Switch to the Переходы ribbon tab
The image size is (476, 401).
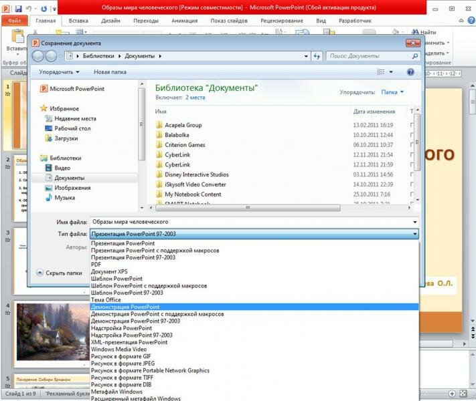[x=146, y=21]
